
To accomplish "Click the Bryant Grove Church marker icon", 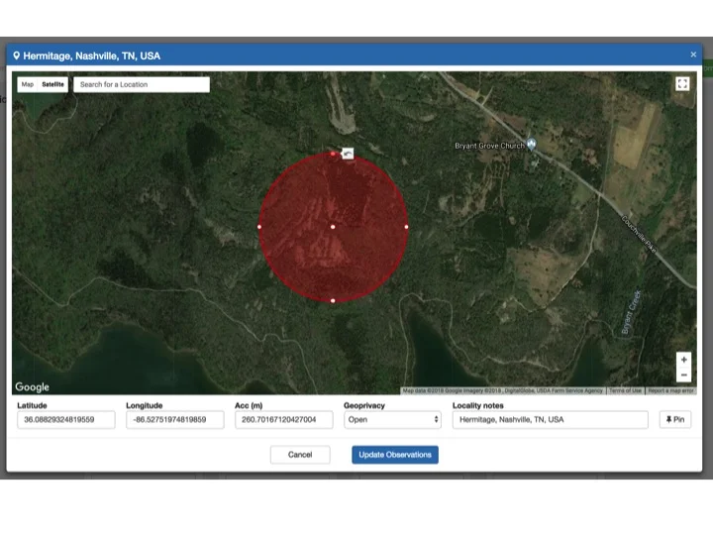I will (531, 145).
